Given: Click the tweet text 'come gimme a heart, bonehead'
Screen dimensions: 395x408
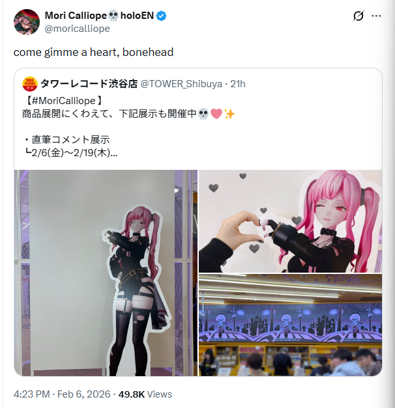Looking at the screenshot, I should [x=93, y=52].
